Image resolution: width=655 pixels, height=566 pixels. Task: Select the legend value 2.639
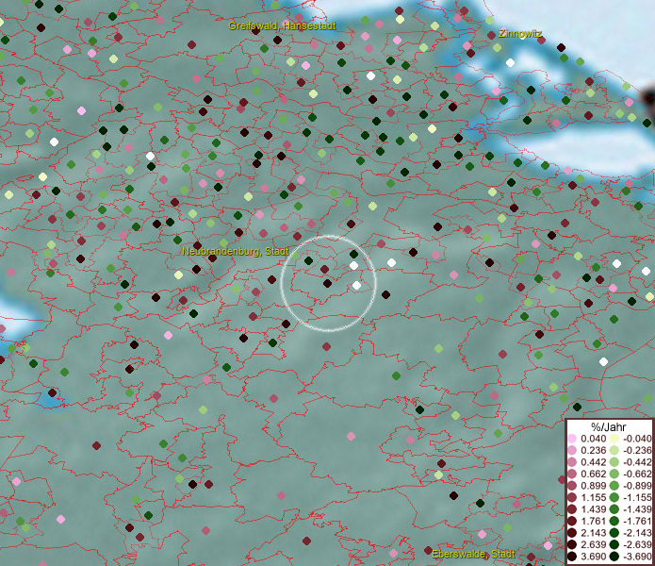(593, 544)
